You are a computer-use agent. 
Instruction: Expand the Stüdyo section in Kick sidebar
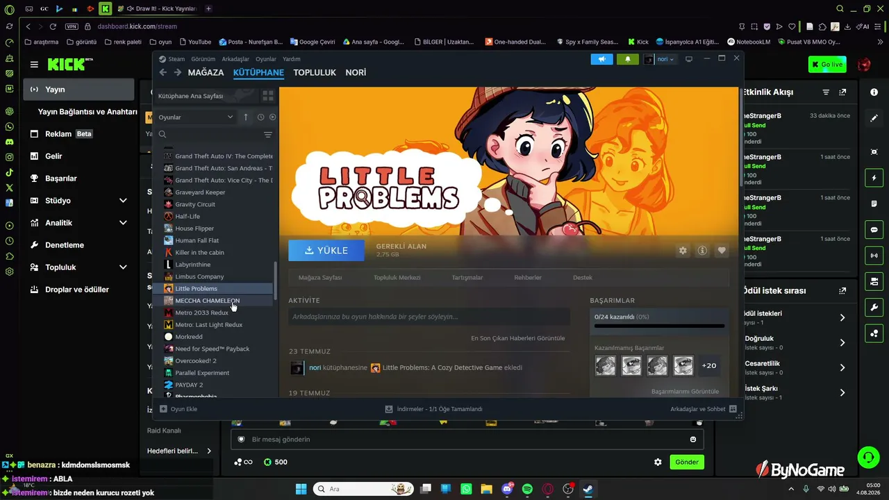tap(123, 201)
